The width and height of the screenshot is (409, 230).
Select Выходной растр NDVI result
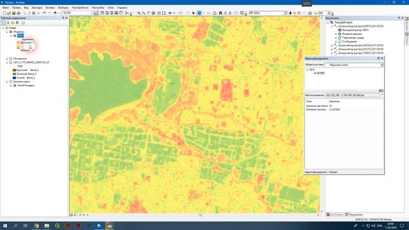[x=355, y=30]
